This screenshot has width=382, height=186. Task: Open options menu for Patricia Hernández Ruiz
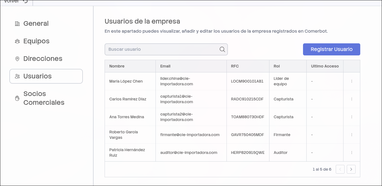(x=352, y=153)
